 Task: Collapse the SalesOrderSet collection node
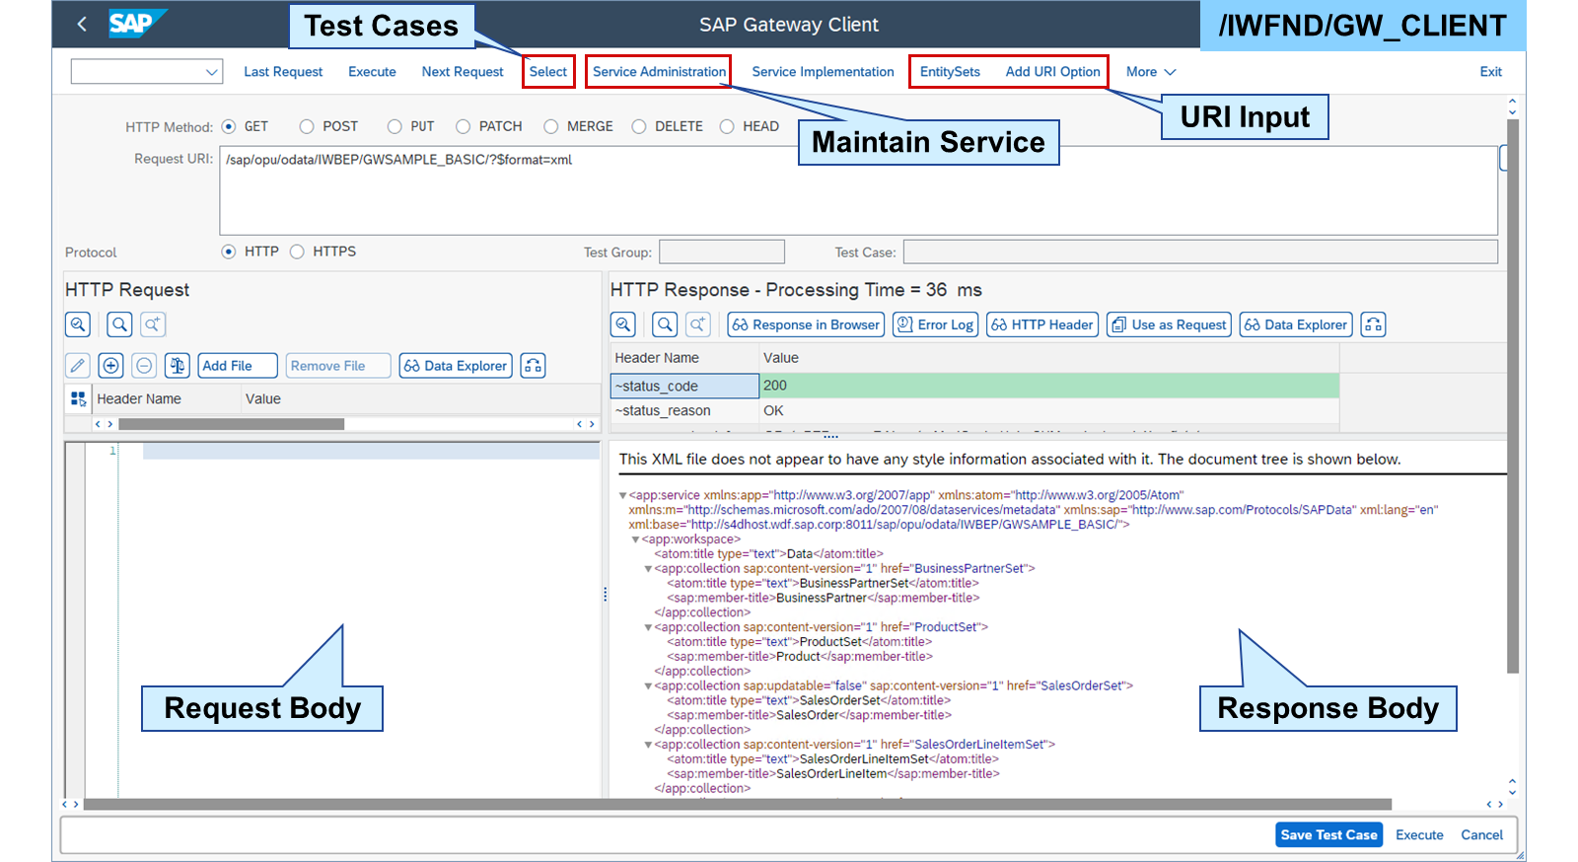[648, 686]
